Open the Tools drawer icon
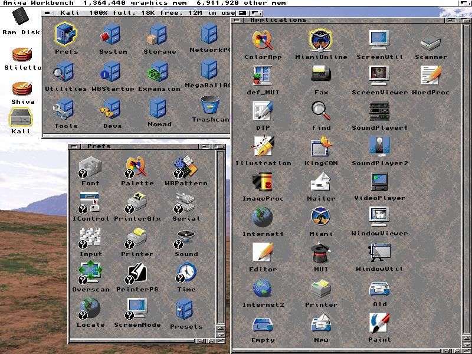Screen dimensions: 472x354 click(63, 109)
